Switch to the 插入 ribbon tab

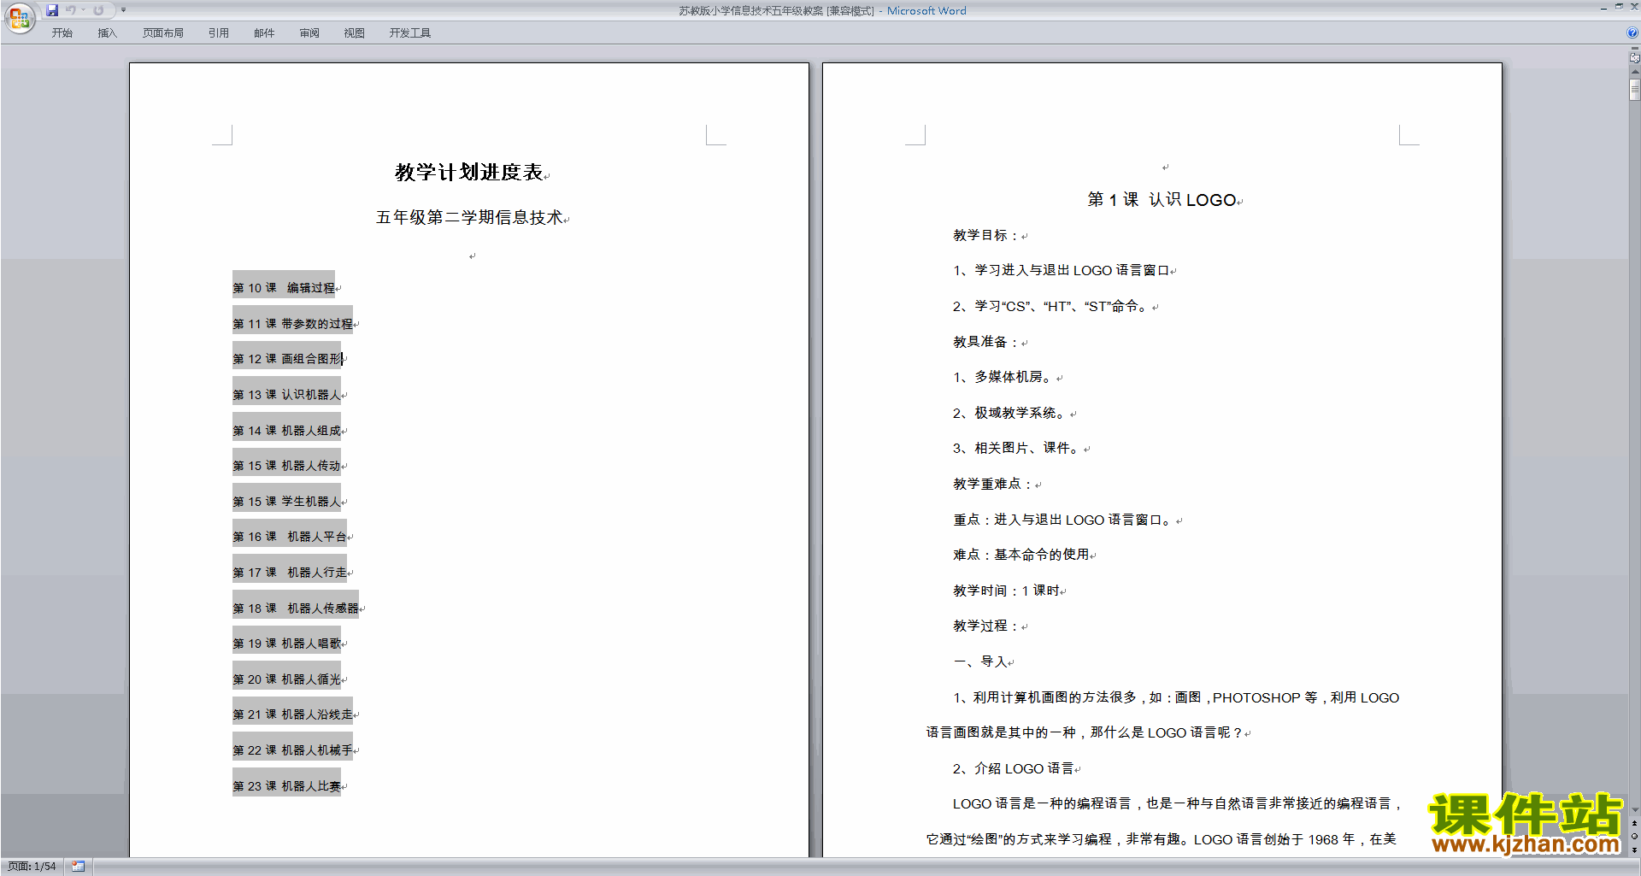coord(107,32)
